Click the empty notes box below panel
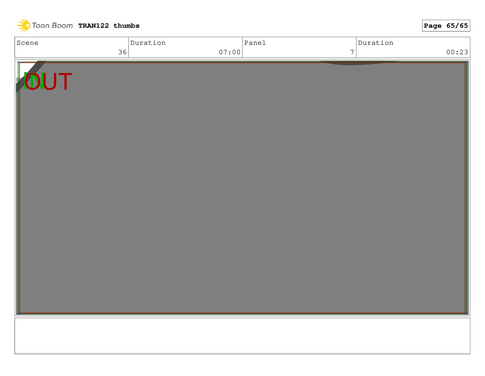The image size is (485, 376). click(x=242, y=336)
